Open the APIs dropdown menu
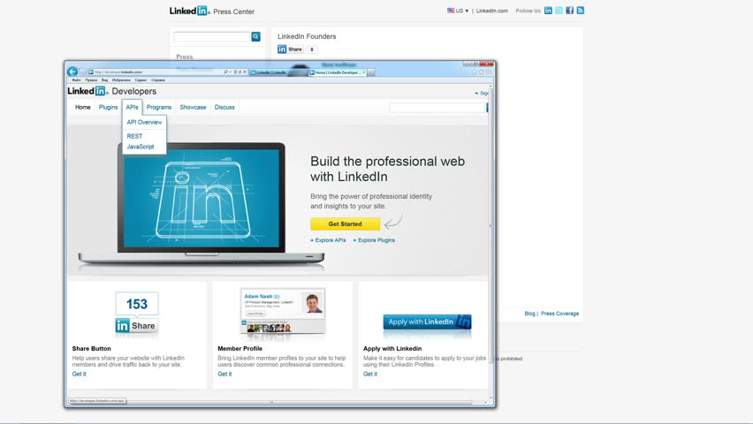The width and height of the screenshot is (753, 424). click(x=132, y=107)
